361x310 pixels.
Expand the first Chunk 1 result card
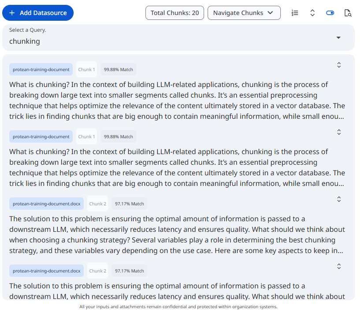point(339,65)
